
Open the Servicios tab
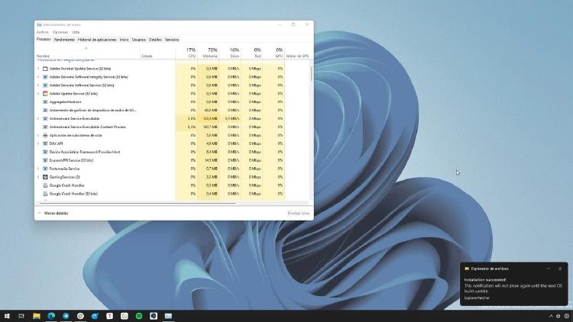point(172,39)
